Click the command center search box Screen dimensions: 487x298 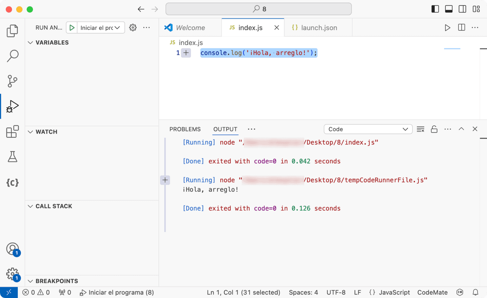tap(258, 9)
